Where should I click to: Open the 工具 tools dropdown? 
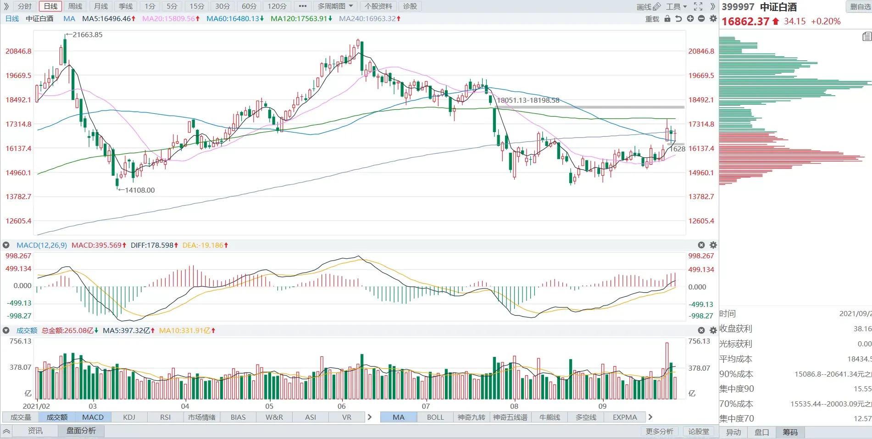coord(677,6)
